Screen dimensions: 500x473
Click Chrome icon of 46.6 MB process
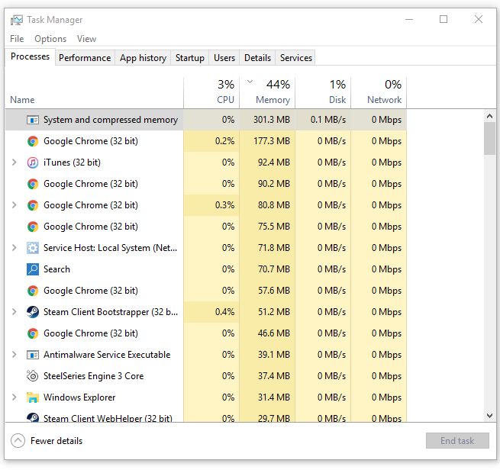(x=33, y=333)
